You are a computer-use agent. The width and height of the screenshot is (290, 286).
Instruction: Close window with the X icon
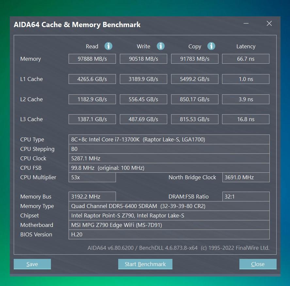[x=269, y=24]
